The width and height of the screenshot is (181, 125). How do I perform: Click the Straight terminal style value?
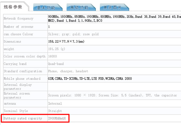55,111
